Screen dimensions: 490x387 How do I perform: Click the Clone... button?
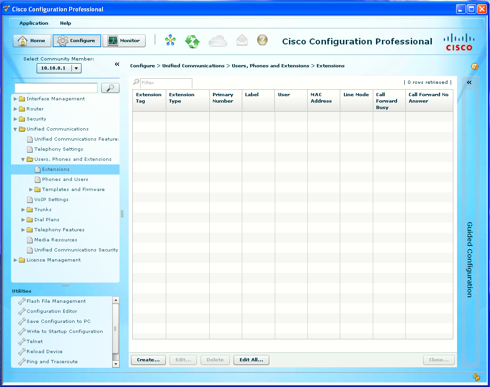[439, 360]
